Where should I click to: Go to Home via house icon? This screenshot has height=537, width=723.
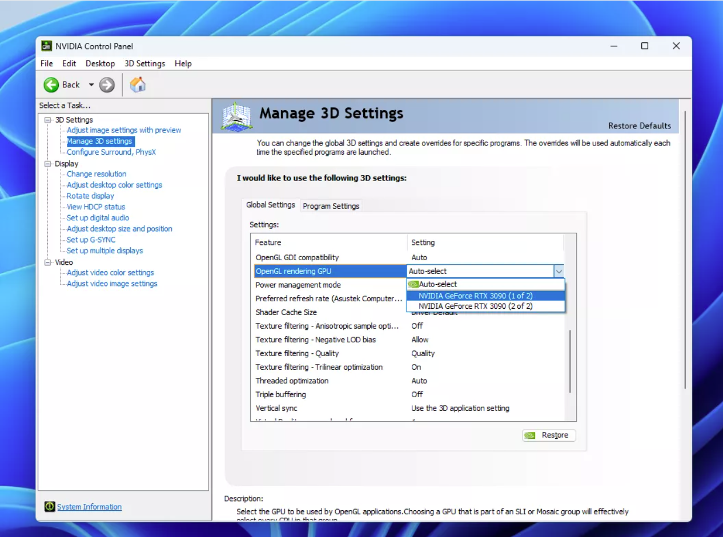pos(138,85)
